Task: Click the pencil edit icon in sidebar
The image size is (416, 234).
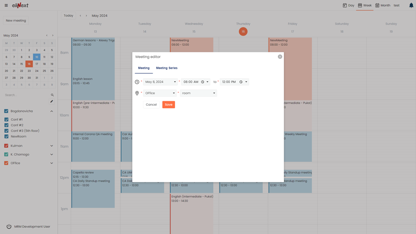Action: [x=51, y=101]
